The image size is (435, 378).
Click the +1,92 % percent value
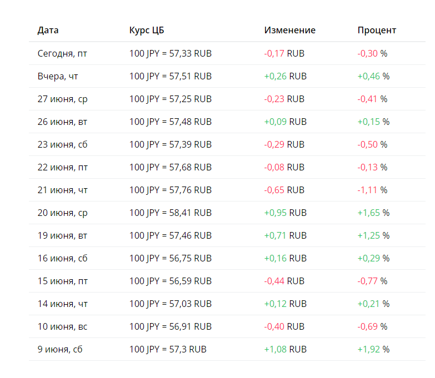[x=373, y=350]
